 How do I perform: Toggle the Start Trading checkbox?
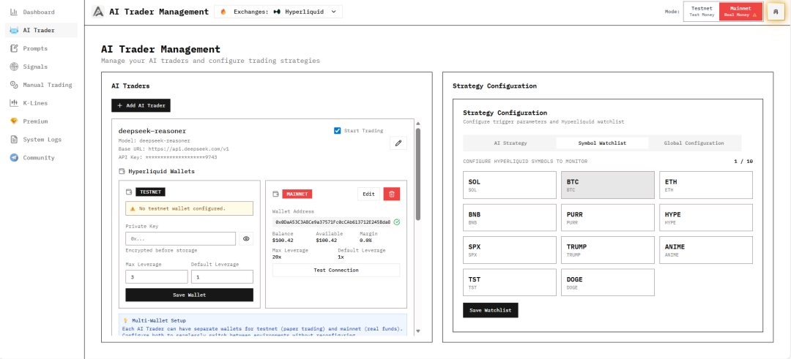(x=337, y=131)
